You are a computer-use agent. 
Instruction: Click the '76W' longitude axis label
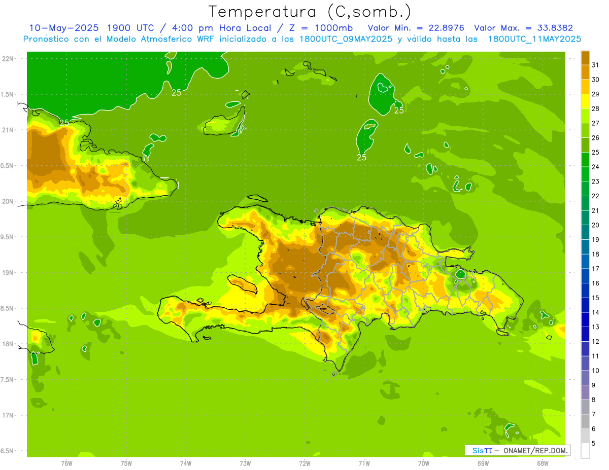(x=66, y=463)
